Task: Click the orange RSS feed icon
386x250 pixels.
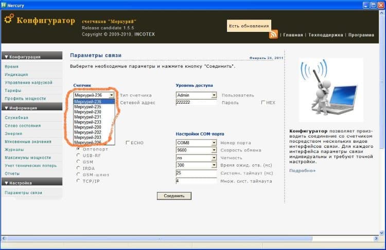Action: pyautogui.click(x=273, y=34)
